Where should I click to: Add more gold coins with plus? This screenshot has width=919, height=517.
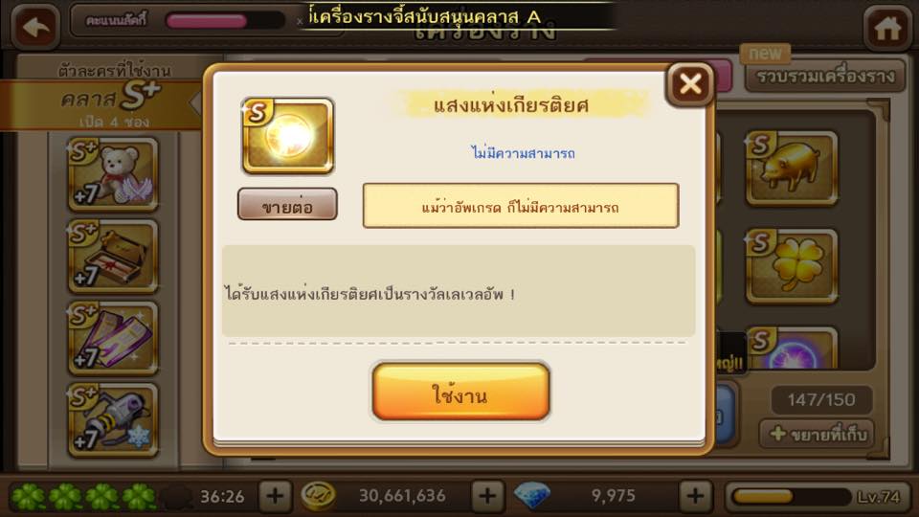[487, 497]
